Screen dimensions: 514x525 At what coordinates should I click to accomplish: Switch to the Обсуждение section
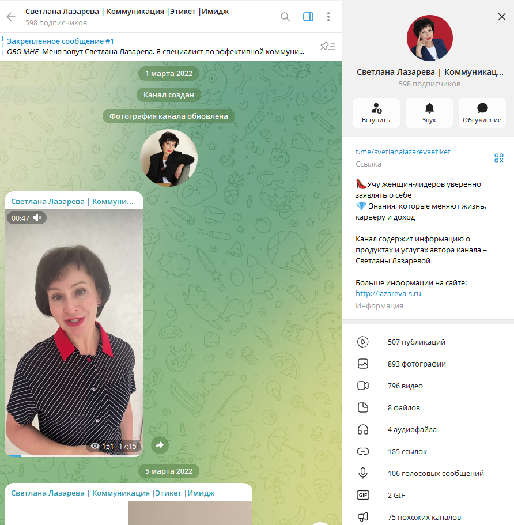pyautogui.click(x=482, y=113)
